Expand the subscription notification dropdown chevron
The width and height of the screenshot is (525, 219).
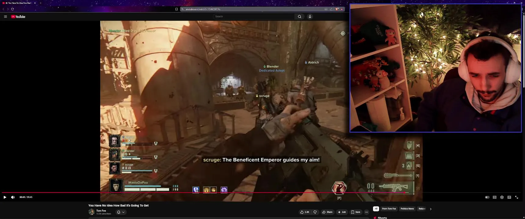[x=123, y=212]
